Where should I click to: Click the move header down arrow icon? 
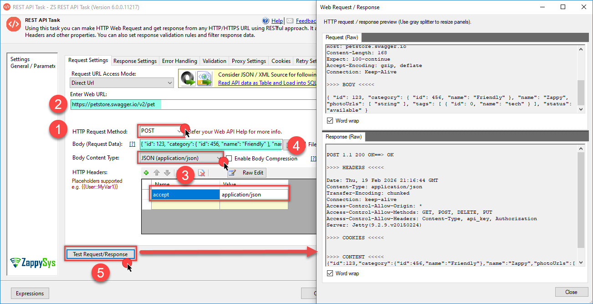[x=167, y=173]
